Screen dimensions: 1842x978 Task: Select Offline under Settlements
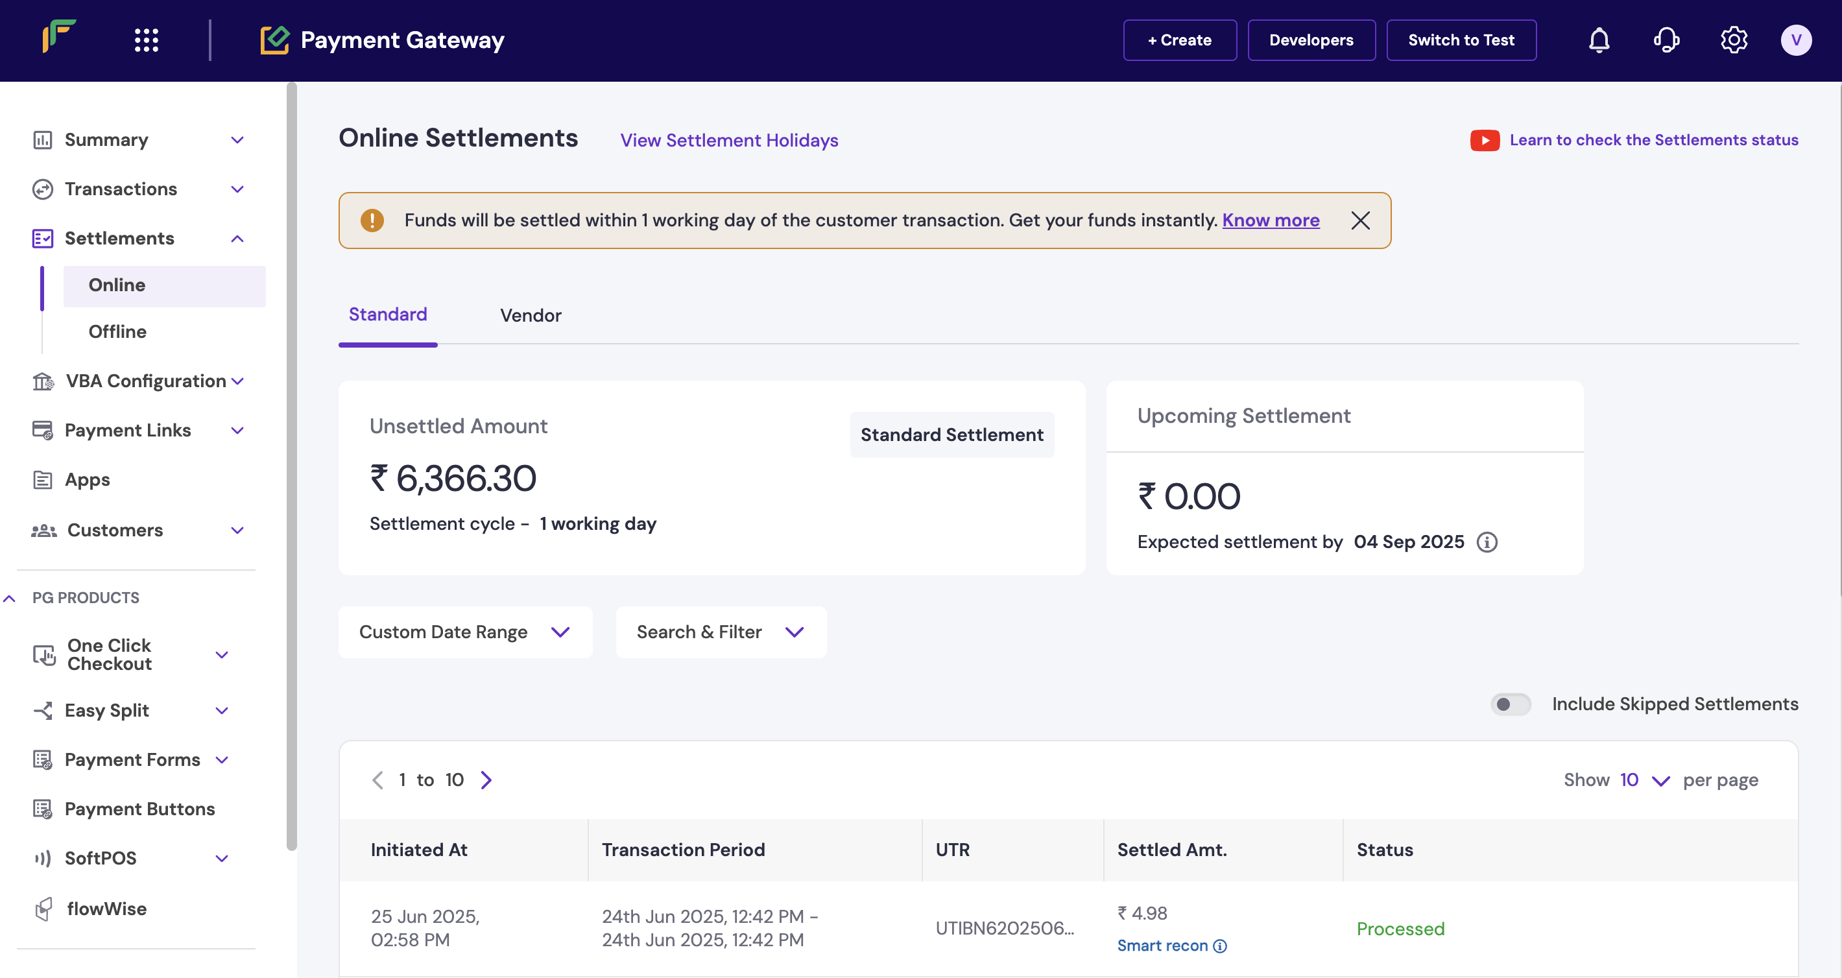pos(117,331)
